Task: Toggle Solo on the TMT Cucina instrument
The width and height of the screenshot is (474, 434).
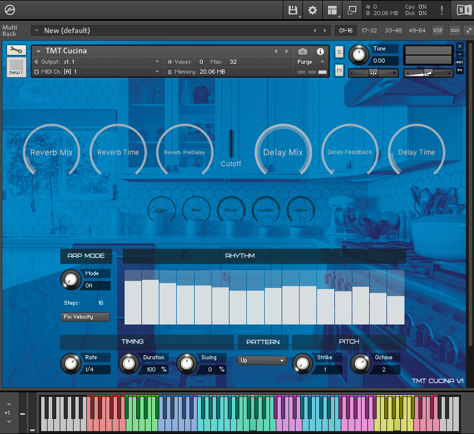Action: point(339,53)
